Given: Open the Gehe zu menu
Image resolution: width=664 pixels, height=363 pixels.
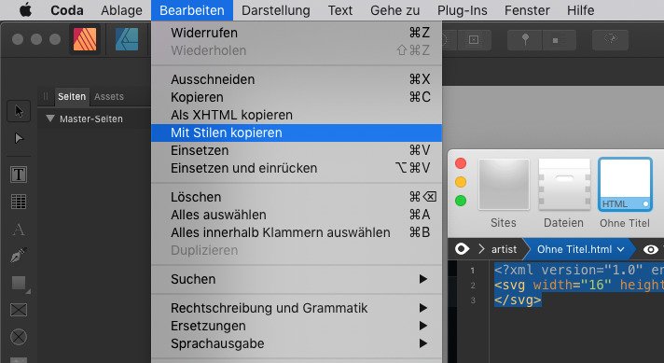Looking at the screenshot, I should pyautogui.click(x=395, y=10).
